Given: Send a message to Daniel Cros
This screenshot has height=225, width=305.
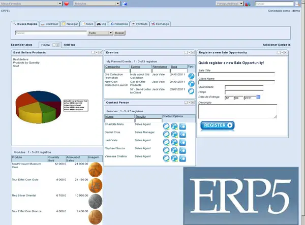Looking at the screenshot, I should pos(166,134).
